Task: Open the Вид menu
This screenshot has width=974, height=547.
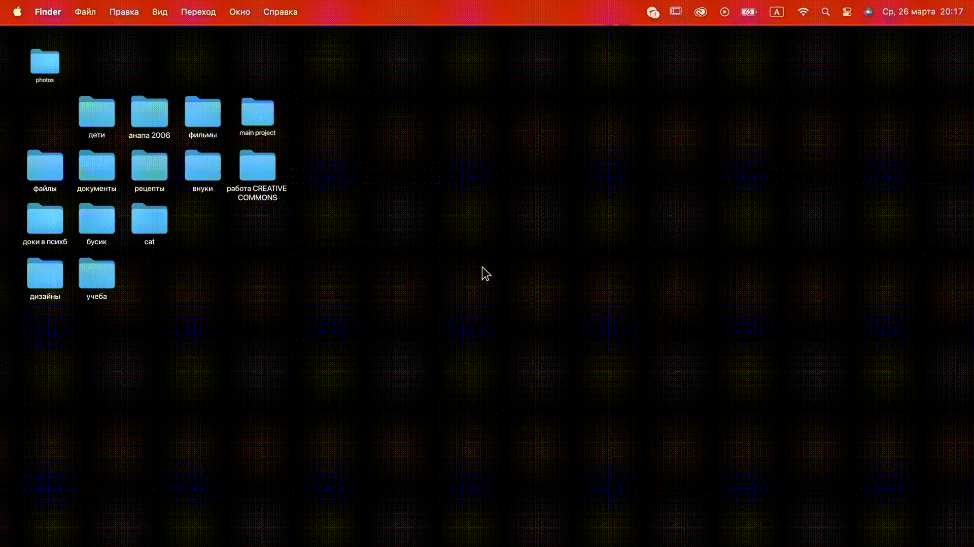Action: pyautogui.click(x=159, y=12)
